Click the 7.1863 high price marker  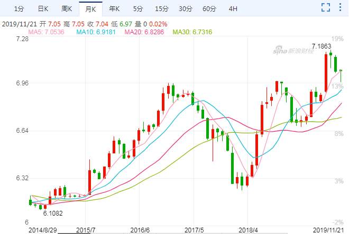[x=322, y=46]
